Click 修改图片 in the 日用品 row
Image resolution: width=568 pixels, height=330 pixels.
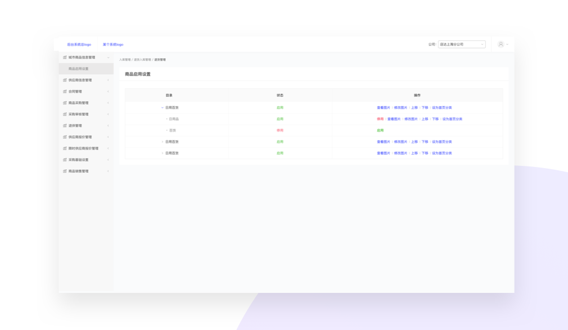[411, 119]
